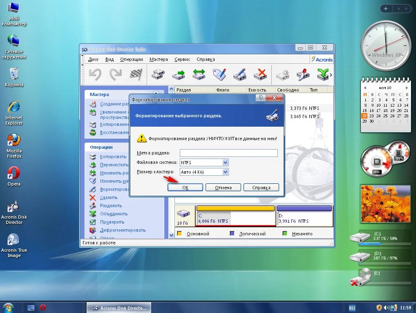Viewport: 416px width, 313px height.
Task: Open the Сервис menu
Action: click(182, 59)
